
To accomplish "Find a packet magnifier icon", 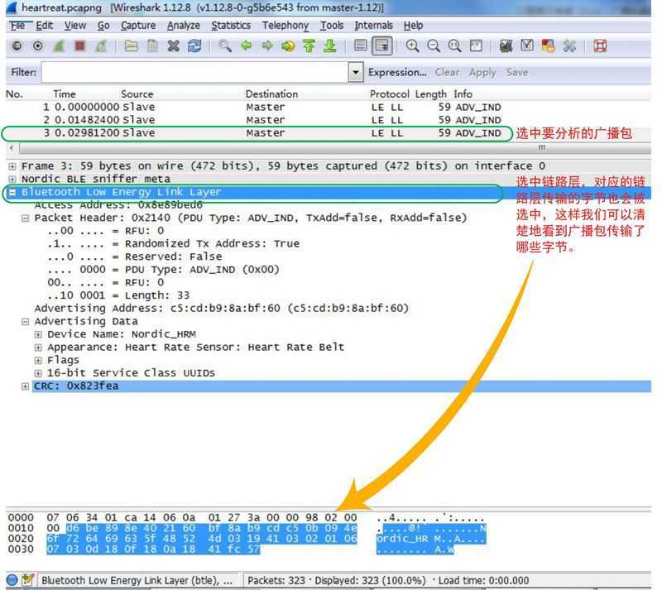I will (x=225, y=46).
